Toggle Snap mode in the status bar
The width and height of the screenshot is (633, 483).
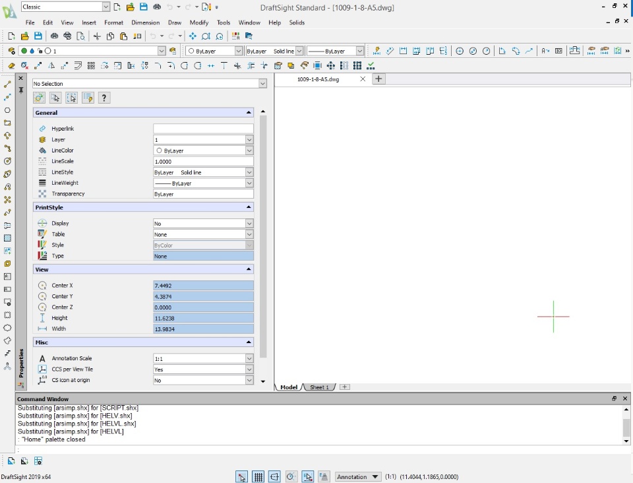(x=242, y=476)
